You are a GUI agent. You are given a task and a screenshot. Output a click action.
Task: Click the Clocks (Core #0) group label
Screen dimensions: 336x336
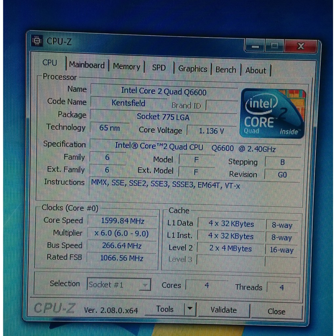70,208
